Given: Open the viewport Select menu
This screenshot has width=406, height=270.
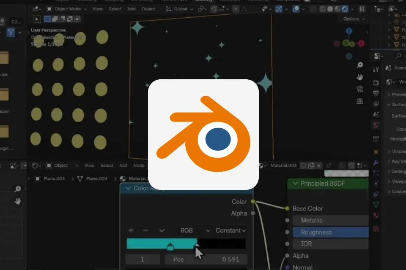Looking at the screenshot, I should click(x=115, y=9).
